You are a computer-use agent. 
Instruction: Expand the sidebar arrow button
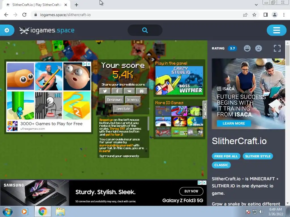coord(7,30)
